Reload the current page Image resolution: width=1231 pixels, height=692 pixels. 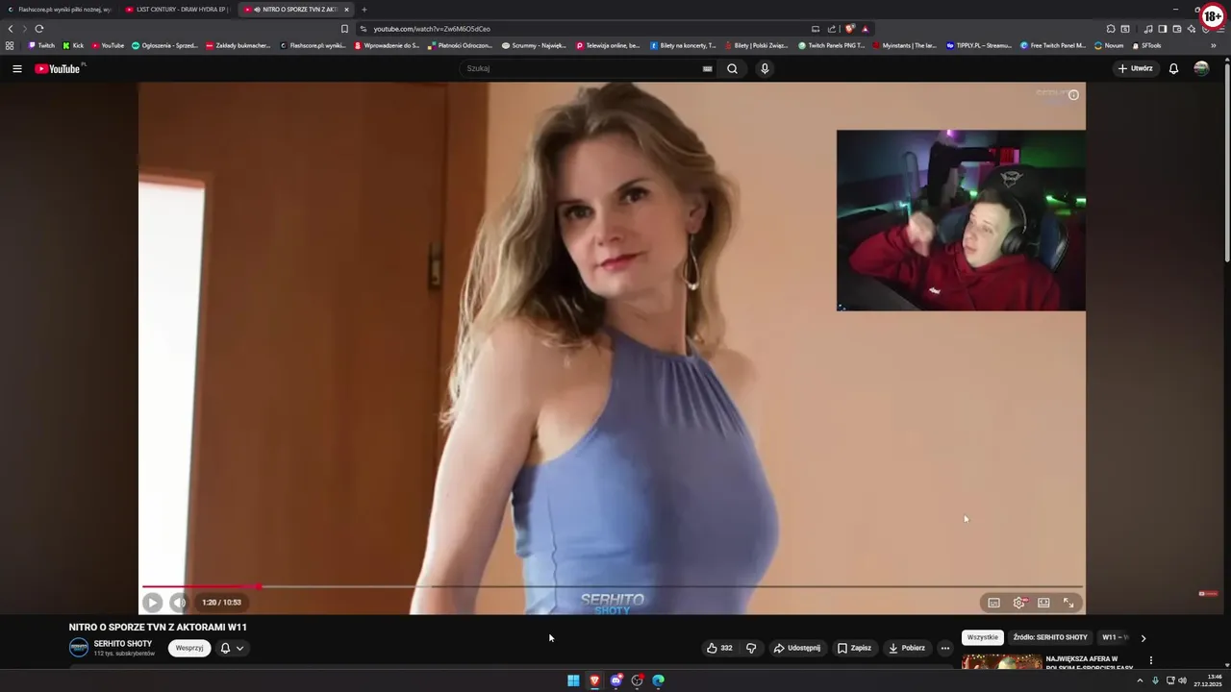coord(38,29)
